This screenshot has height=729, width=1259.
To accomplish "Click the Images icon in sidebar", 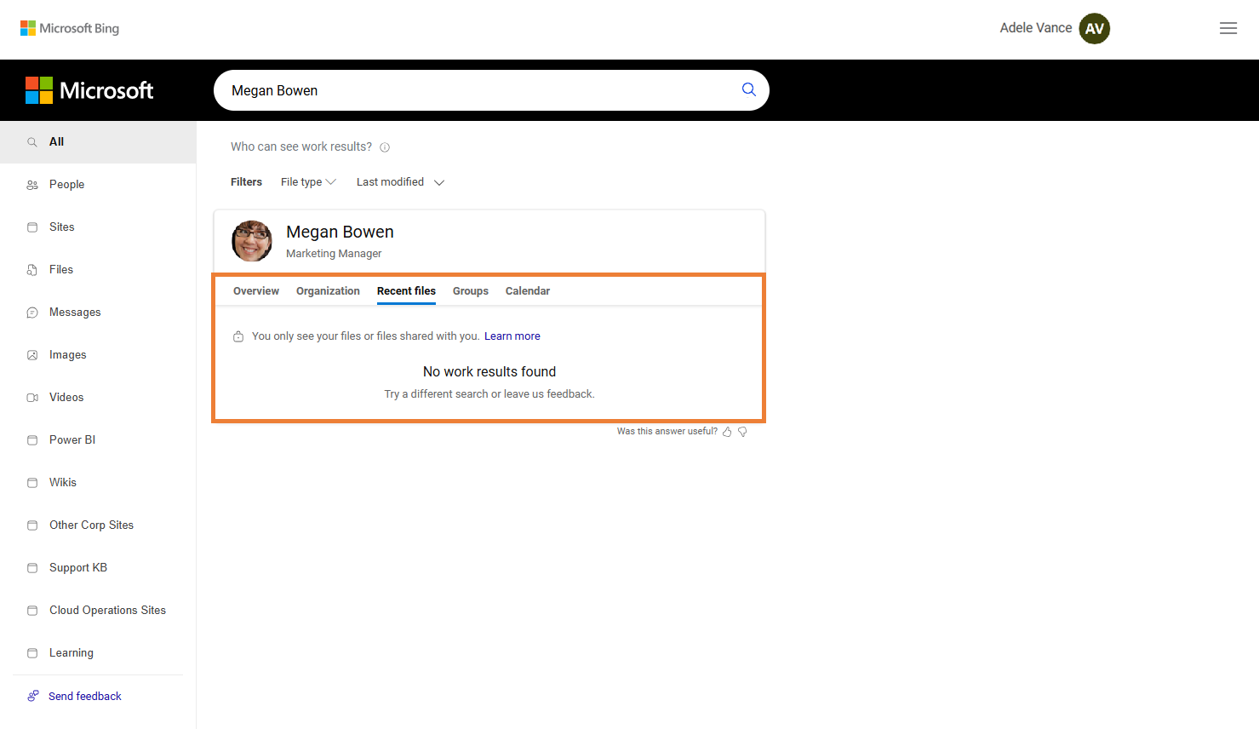I will 32,355.
